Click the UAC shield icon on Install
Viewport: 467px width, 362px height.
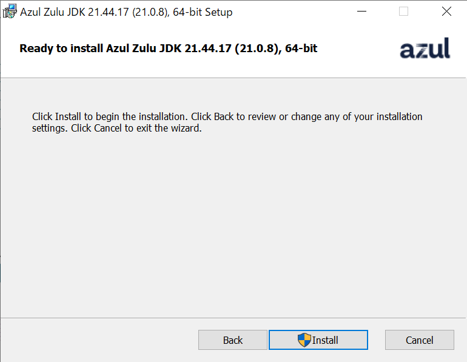coord(304,340)
